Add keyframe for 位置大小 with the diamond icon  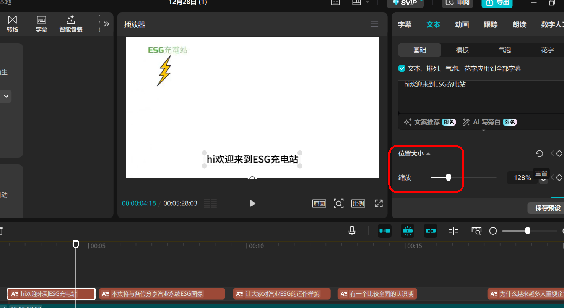(559, 153)
